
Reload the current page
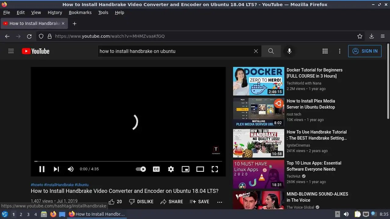click(x=29, y=36)
